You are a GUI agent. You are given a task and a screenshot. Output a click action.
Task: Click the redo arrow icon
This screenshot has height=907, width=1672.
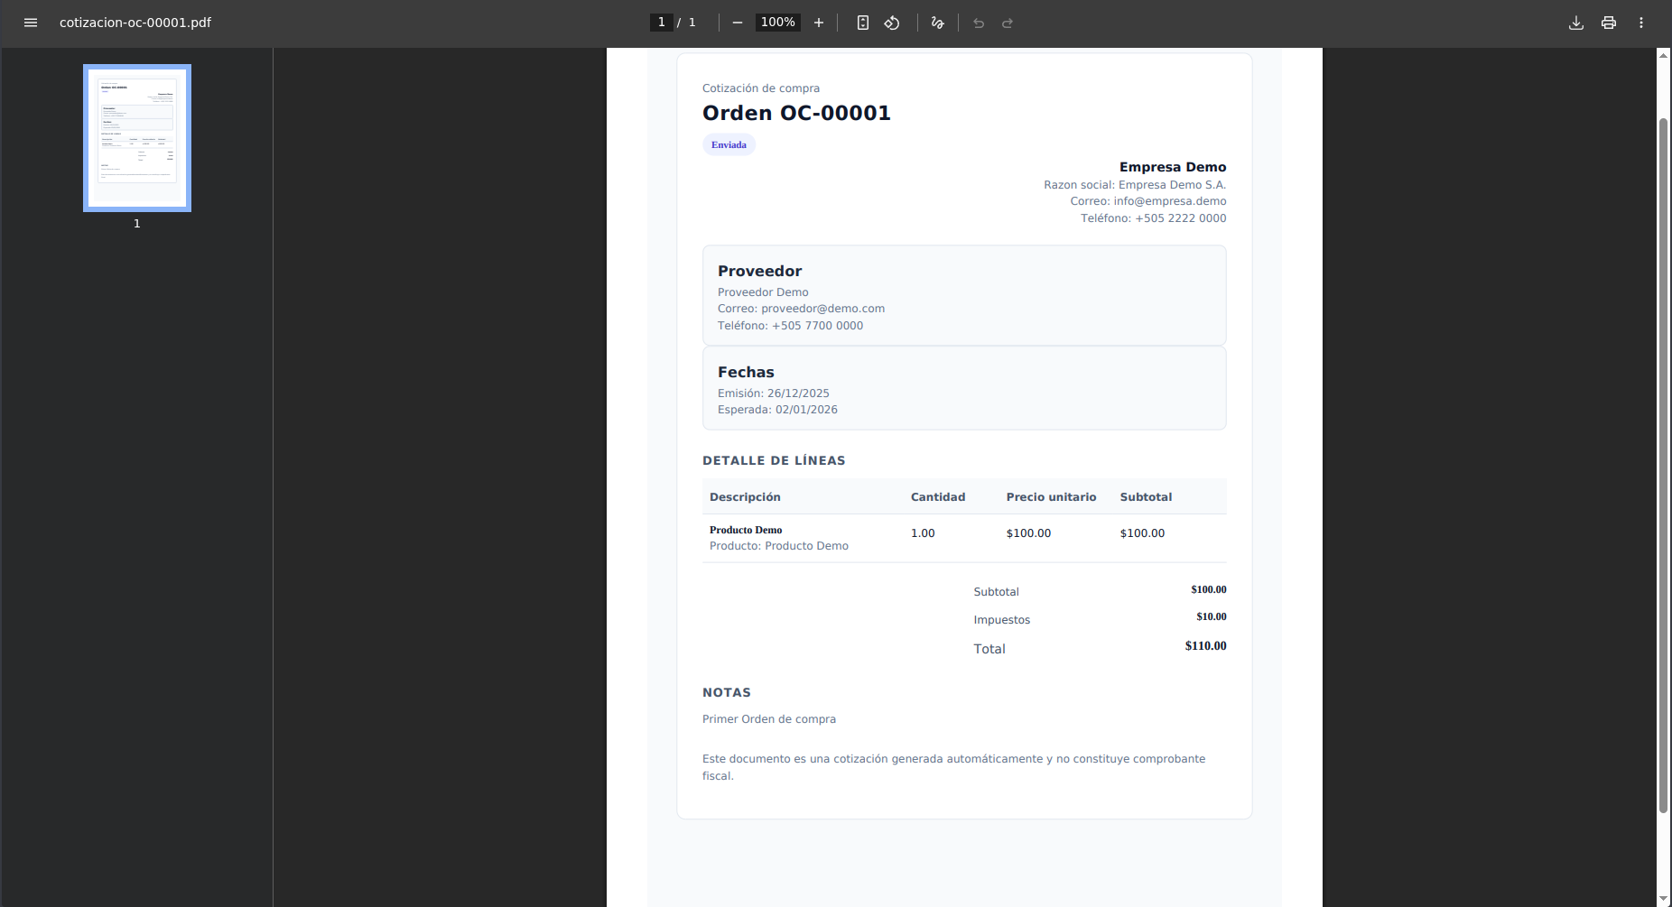pos(1008,23)
